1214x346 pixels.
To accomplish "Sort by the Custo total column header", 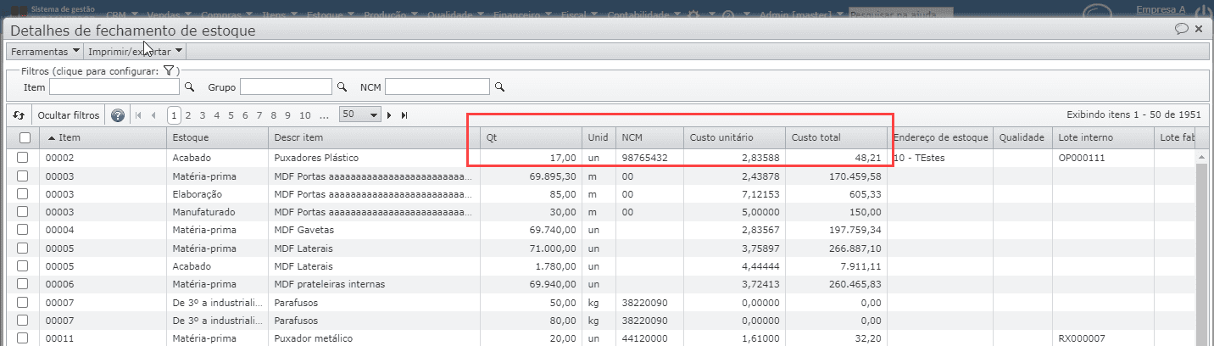I will [x=835, y=137].
